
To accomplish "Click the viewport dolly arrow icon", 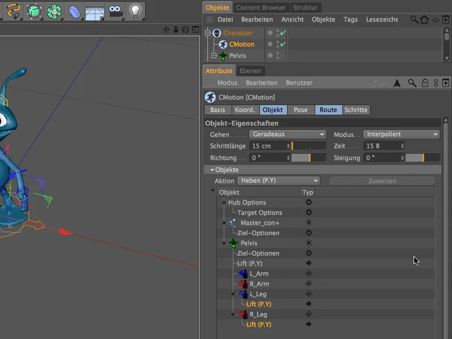I will pos(176,30).
